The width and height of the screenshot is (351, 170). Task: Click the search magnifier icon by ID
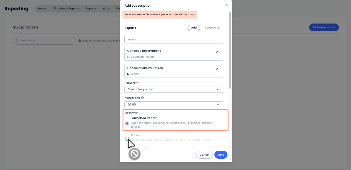click(x=17, y=40)
